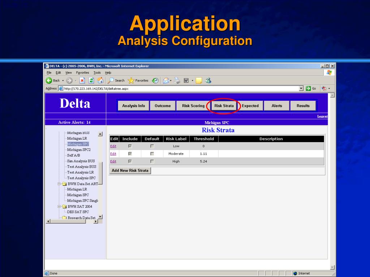Toggle Default checkbox for Low row
The image size is (370, 277).
point(152,146)
